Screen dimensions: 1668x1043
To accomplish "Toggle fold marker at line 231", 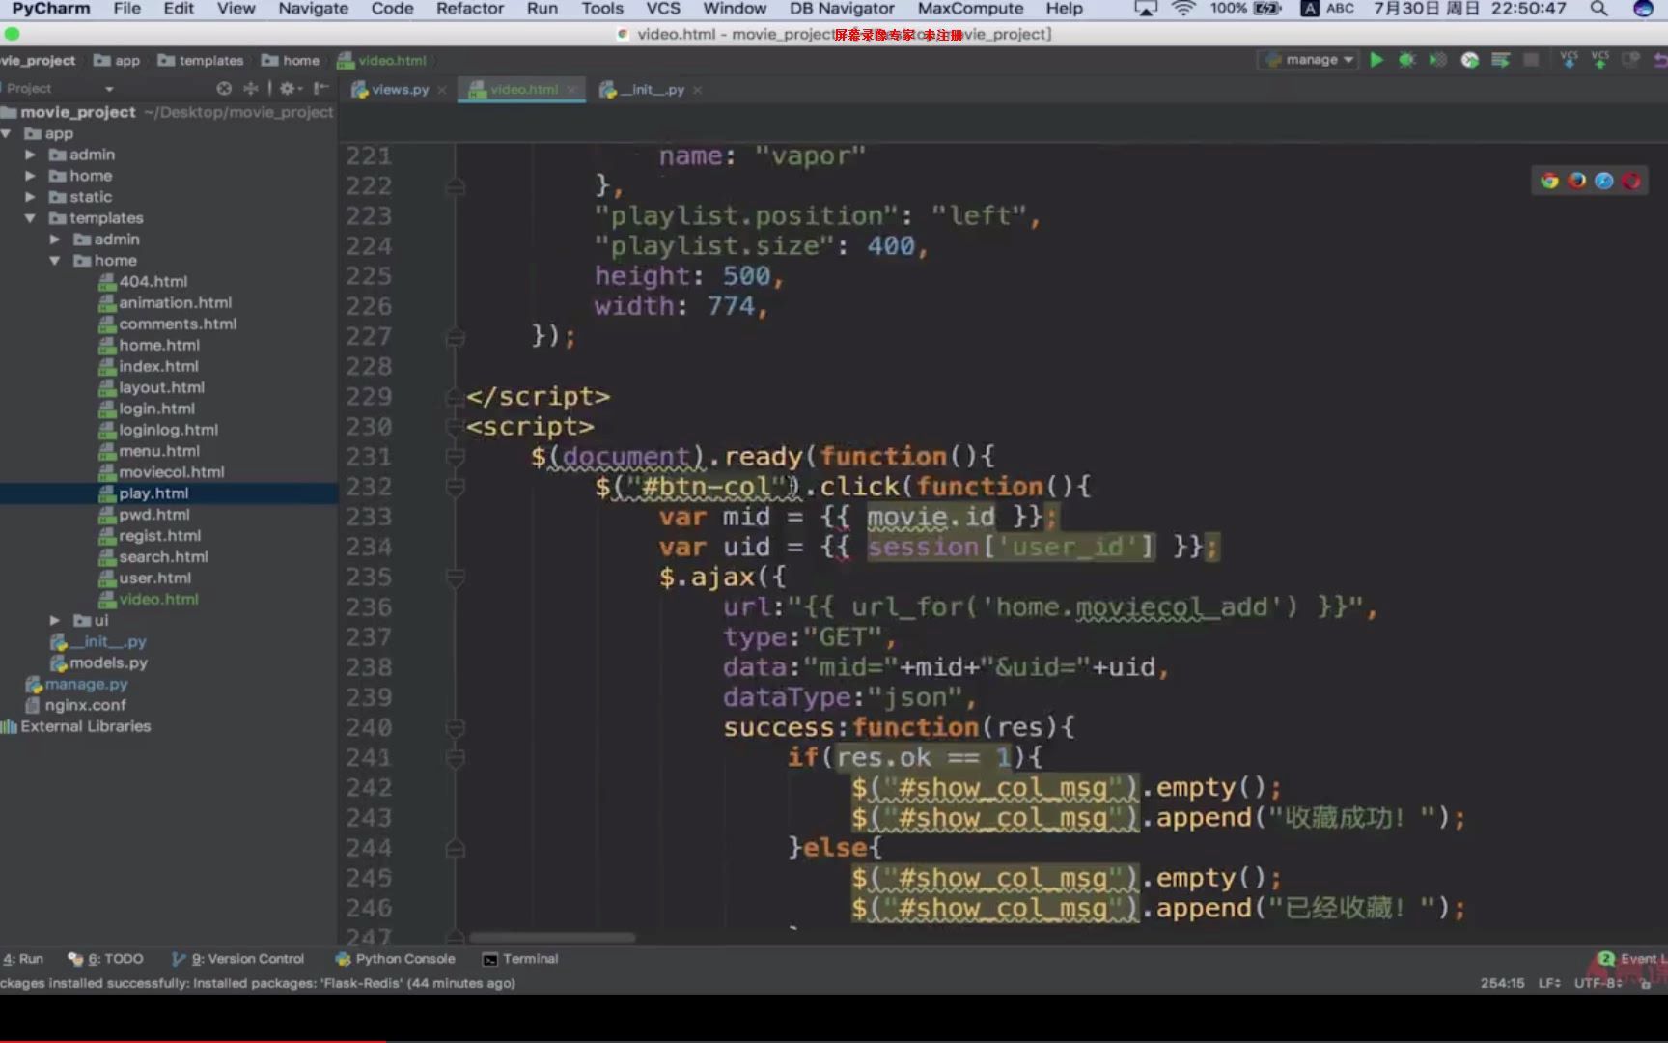I will tap(456, 457).
